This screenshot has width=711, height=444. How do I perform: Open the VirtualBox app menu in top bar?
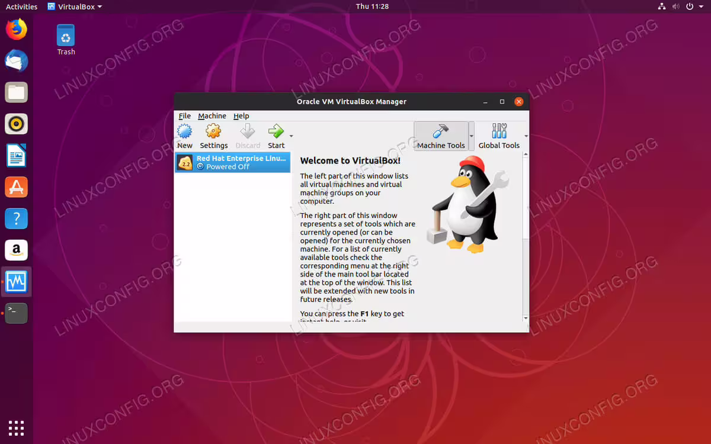click(x=75, y=7)
